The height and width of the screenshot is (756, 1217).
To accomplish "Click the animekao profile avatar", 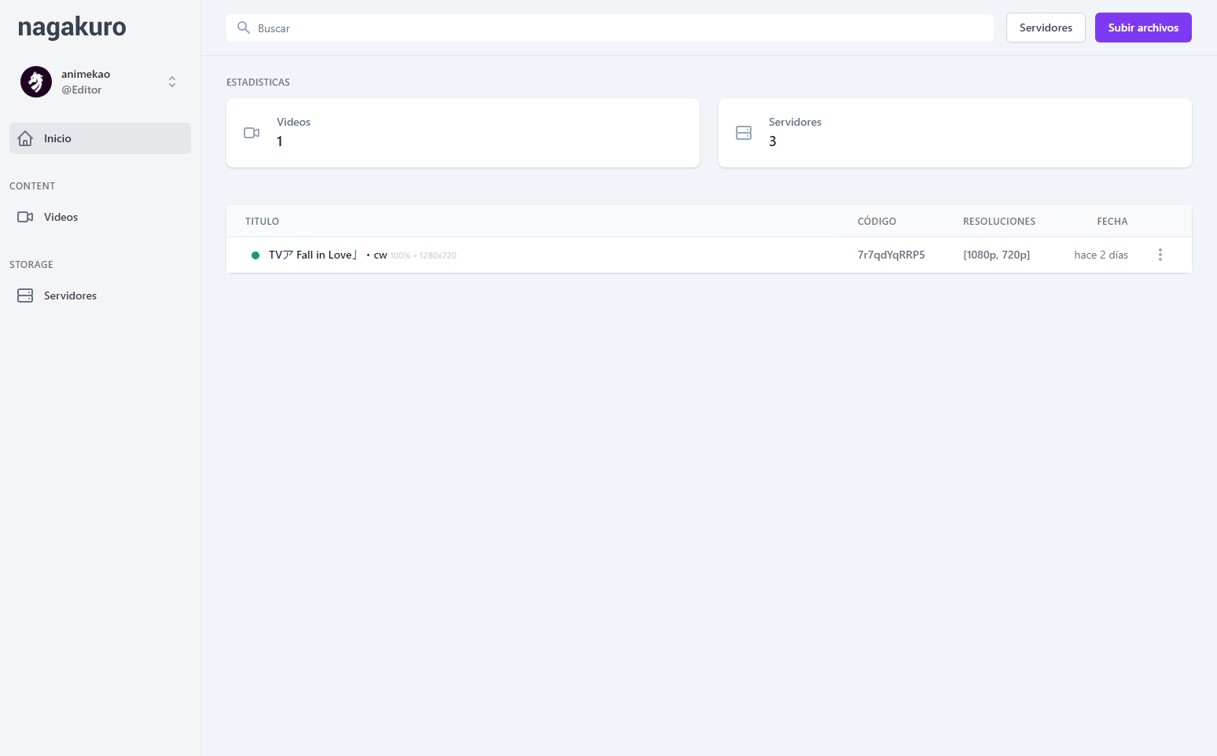I will coord(36,82).
